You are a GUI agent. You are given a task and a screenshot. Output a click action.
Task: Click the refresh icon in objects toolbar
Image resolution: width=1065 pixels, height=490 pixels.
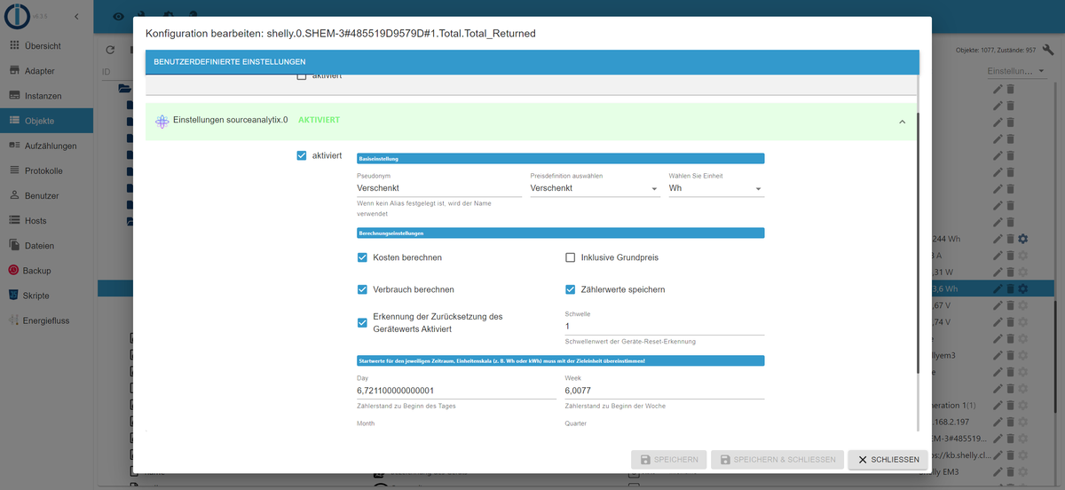110,51
